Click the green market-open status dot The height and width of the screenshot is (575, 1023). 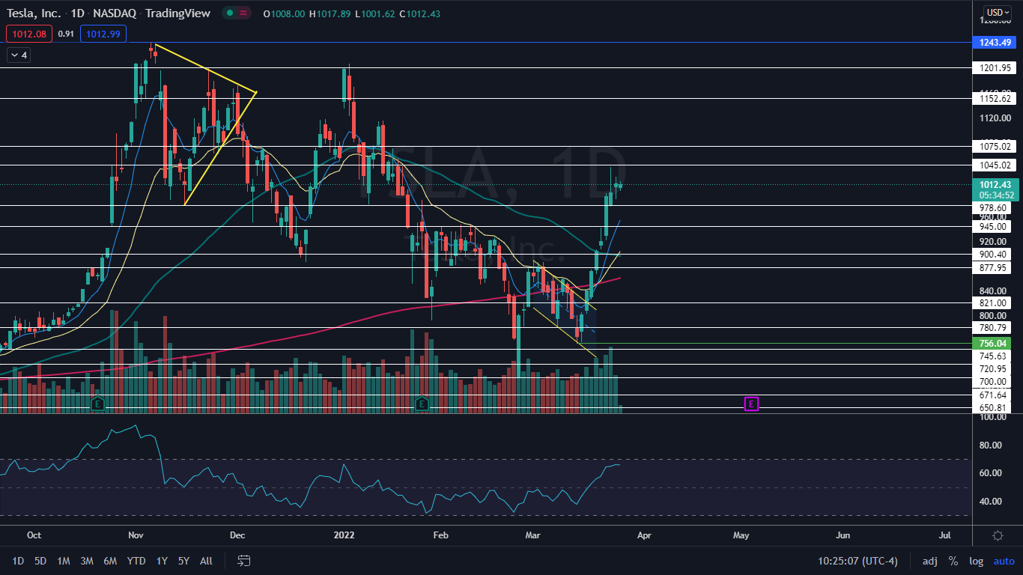click(229, 13)
